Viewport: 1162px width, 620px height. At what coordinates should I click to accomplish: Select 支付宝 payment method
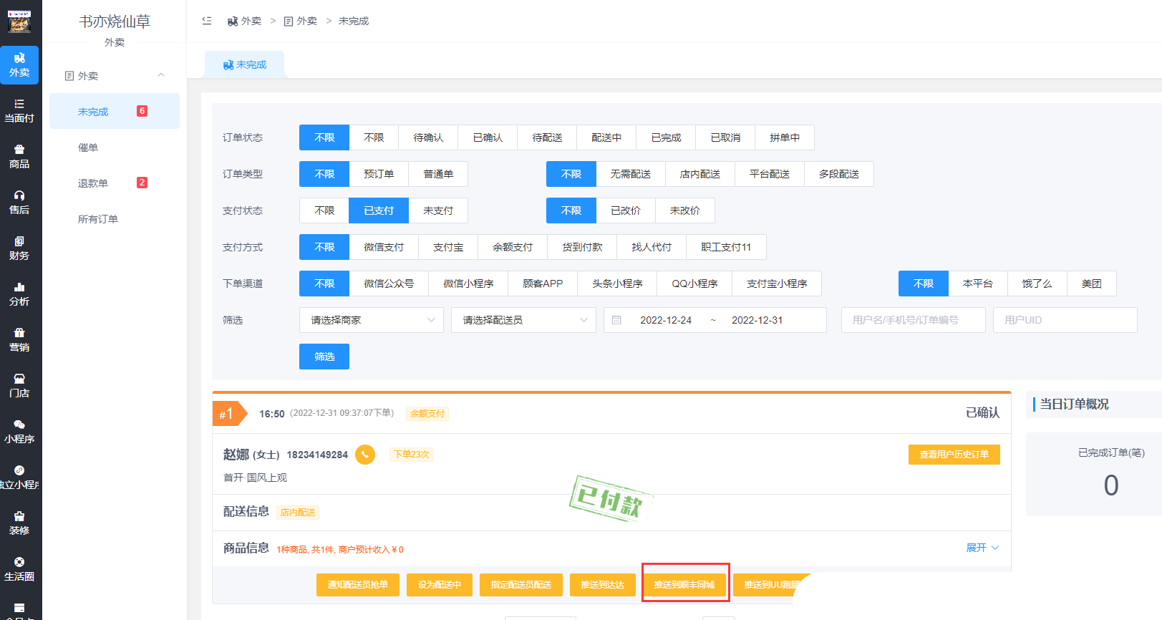(x=448, y=247)
